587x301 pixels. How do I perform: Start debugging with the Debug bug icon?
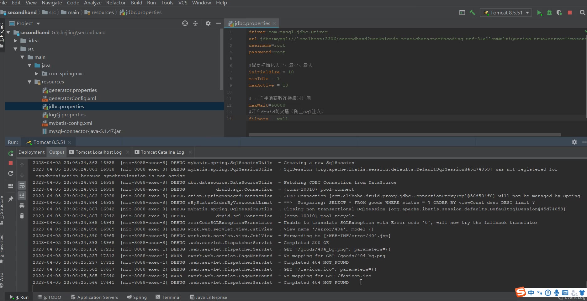coord(549,13)
